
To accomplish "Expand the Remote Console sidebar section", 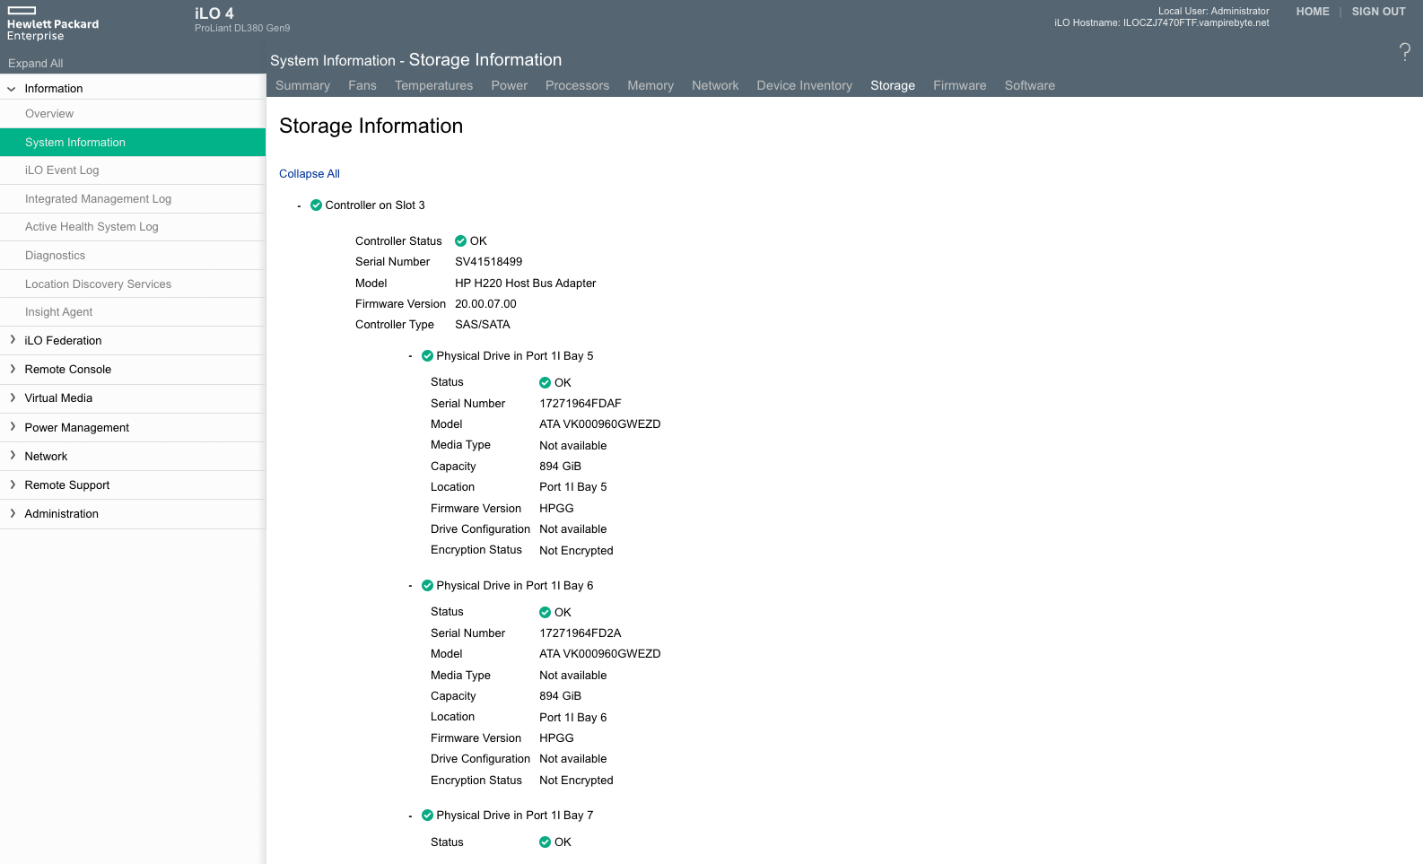I will pos(13,369).
